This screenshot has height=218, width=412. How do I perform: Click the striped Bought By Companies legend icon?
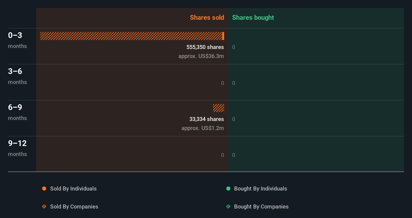(228, 206)
